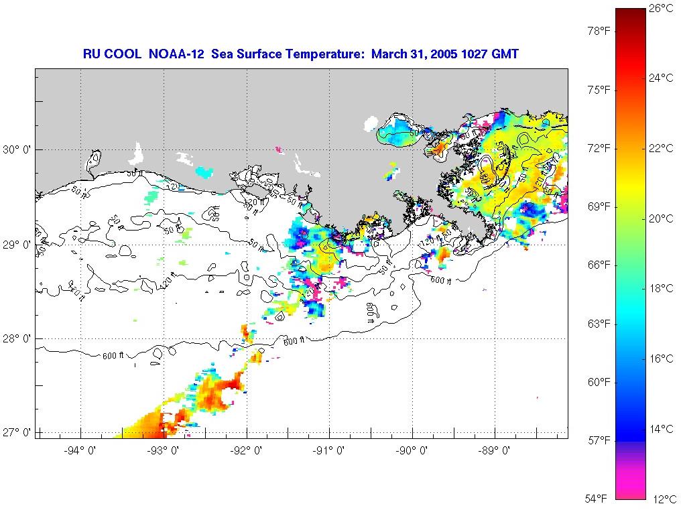Click the -91° 0' longitude label

(328, 451)
